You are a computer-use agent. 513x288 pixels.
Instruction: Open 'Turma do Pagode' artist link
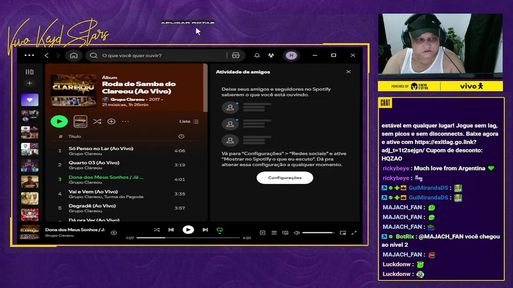coord(125,197)
